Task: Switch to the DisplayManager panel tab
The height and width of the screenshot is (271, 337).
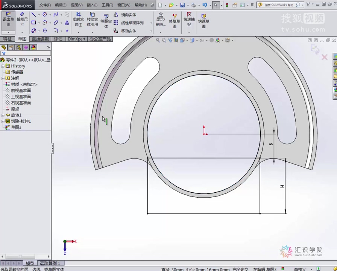Action: tap(33, 47)
